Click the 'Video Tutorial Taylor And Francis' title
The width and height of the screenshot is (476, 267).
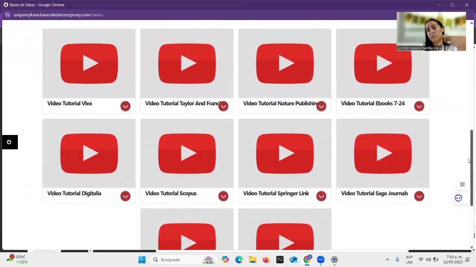pos(183,103)
